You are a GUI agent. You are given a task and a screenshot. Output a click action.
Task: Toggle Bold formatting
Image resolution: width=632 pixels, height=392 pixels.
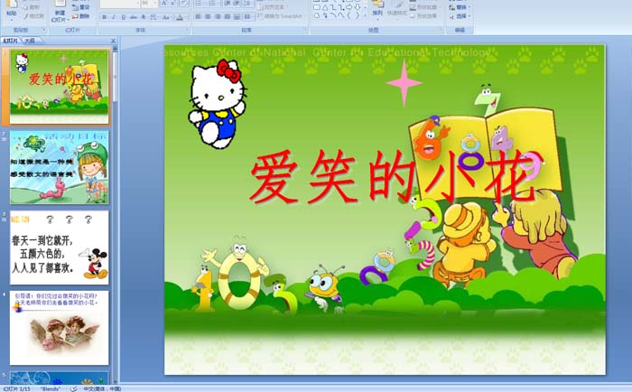click(103, 16)
